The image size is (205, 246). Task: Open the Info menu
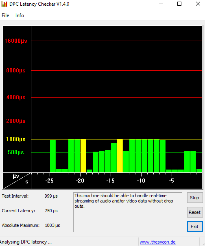[x=20, y=15]
